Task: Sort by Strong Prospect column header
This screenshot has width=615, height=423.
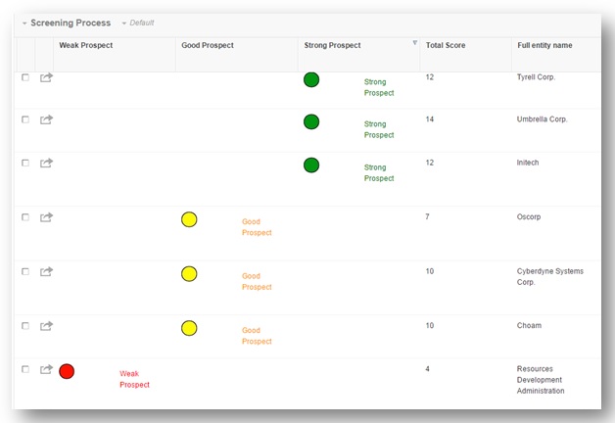Action: (332, 45)
